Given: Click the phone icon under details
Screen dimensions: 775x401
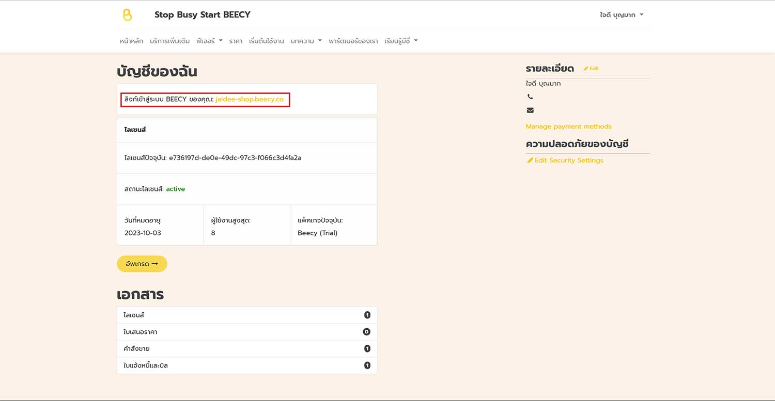Looking at the screenshot, I should 530,97.
